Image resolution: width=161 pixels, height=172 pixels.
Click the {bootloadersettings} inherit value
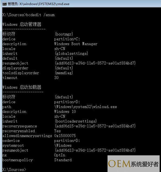76,121
